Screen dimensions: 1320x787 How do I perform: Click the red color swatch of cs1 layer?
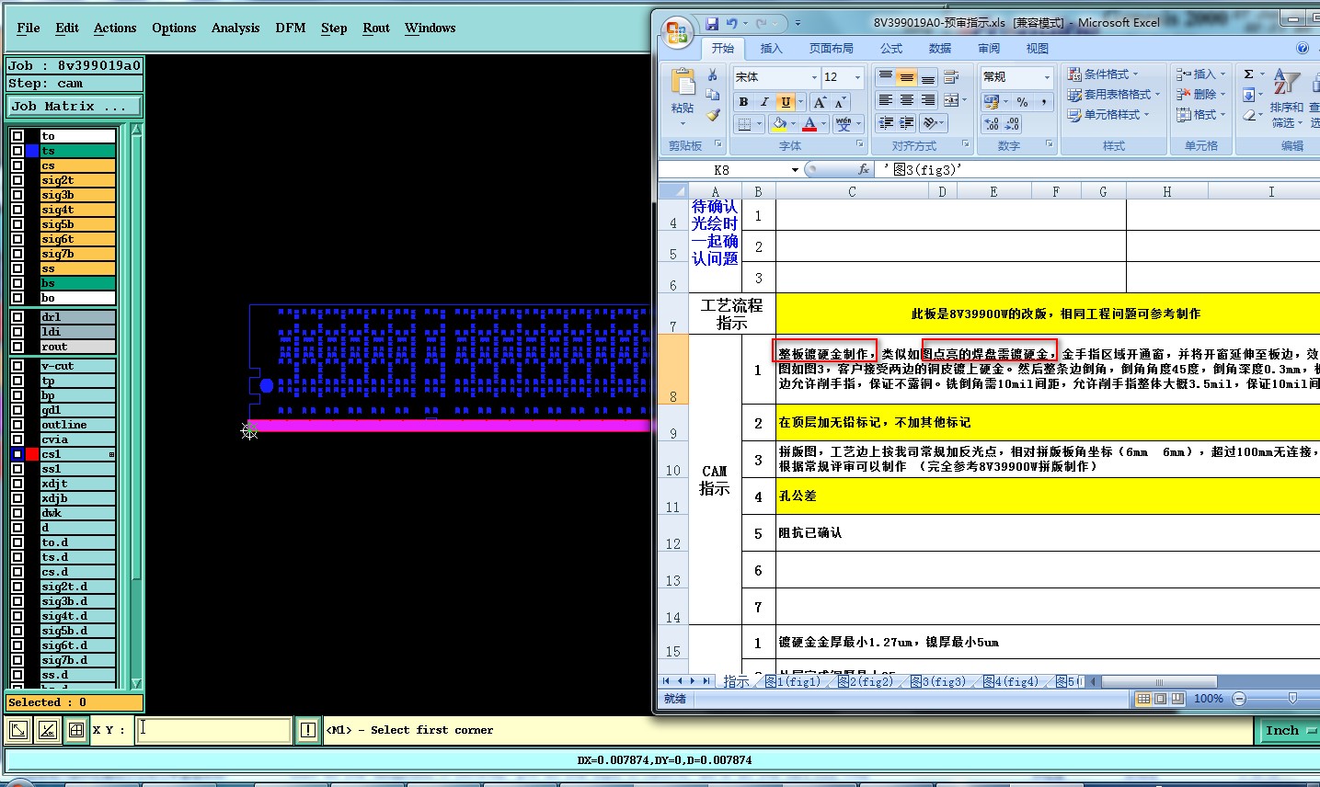[32, 454]
